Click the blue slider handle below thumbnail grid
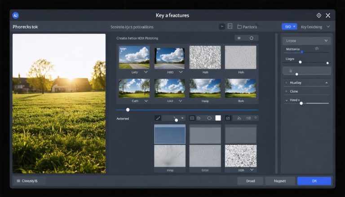This screenshot has height=197, width=345. point(128,109)
